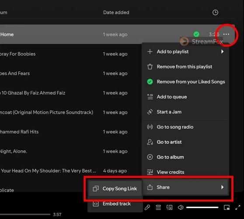Enter full screen with the expand arrows icon
This screenshot has height=219, width=244.
click(x=237, y=208)
